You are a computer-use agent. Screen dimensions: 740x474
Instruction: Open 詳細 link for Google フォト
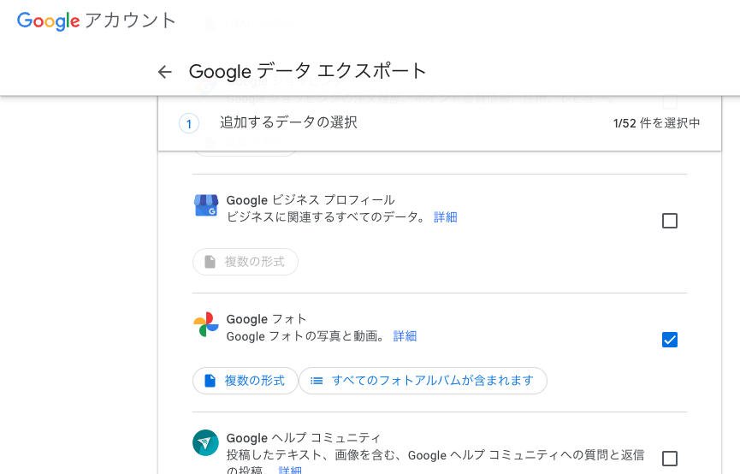click(405, 336)
